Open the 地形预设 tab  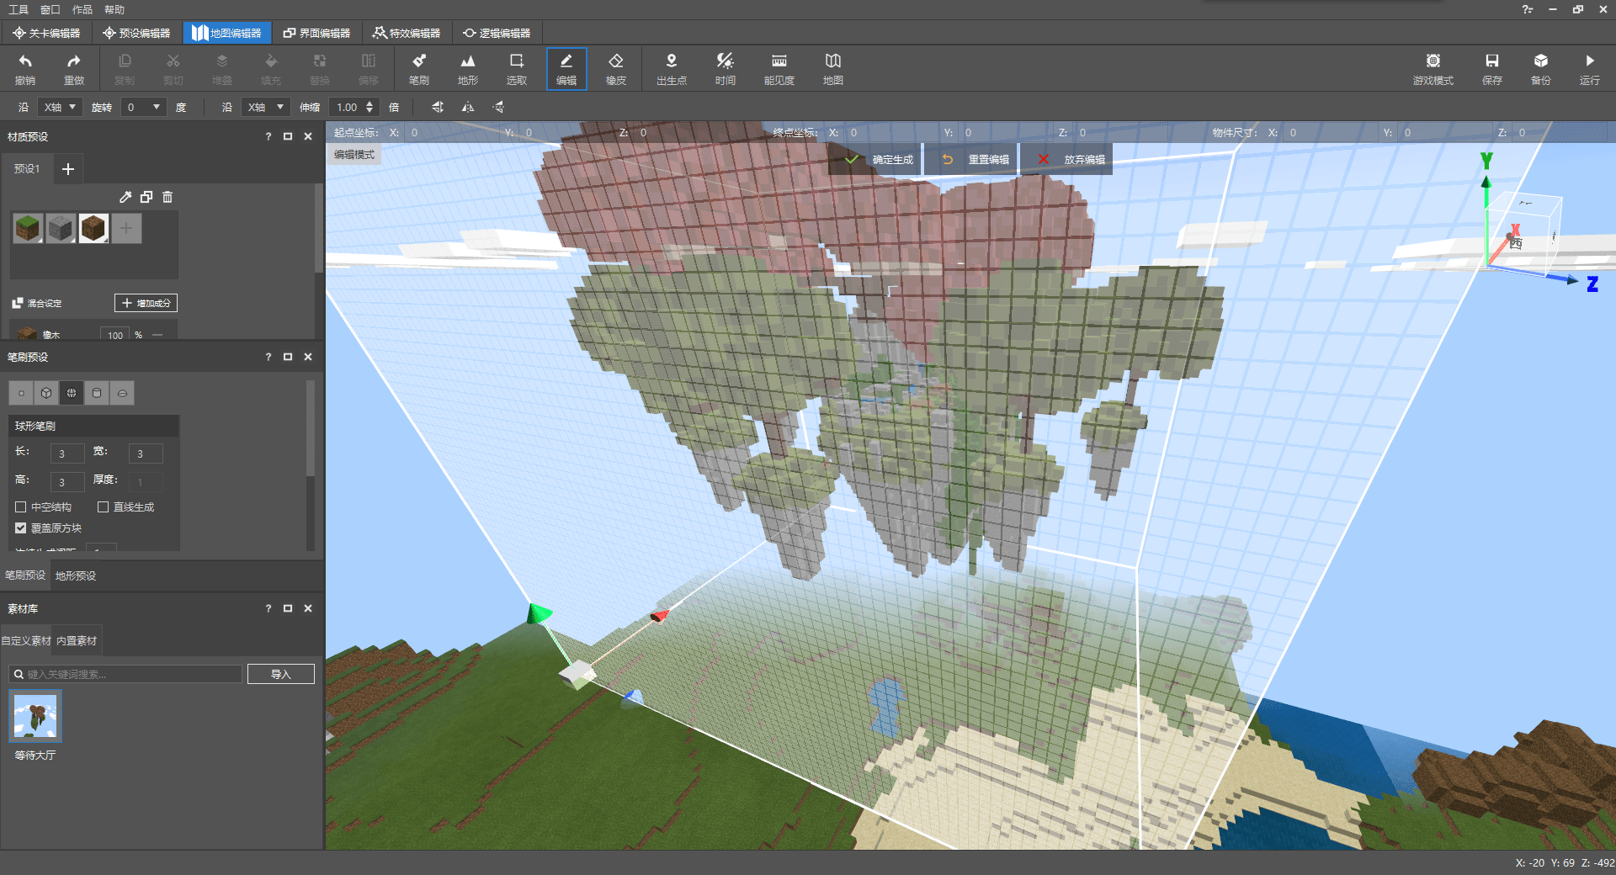pos(76,576)
